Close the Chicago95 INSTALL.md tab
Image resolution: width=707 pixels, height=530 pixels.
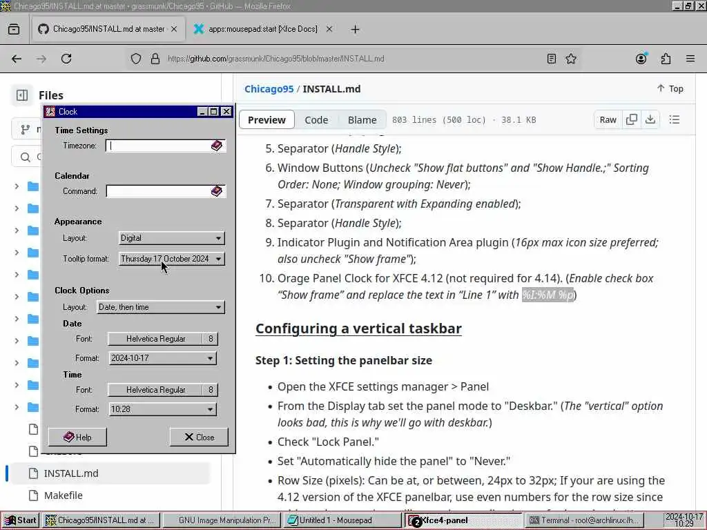174,29
